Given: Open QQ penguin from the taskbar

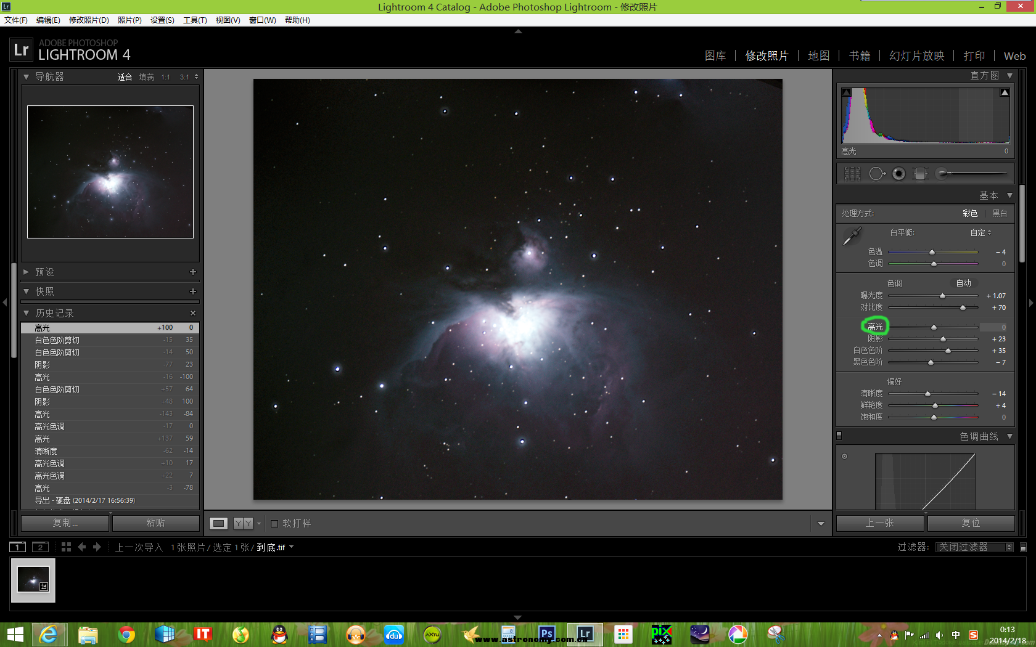Looking at the screenshot, I should (x=279, y=634).
